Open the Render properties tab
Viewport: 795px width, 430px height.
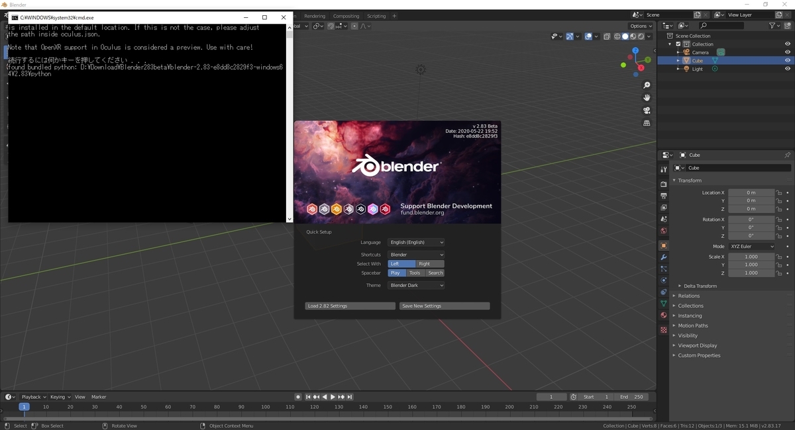664,184
